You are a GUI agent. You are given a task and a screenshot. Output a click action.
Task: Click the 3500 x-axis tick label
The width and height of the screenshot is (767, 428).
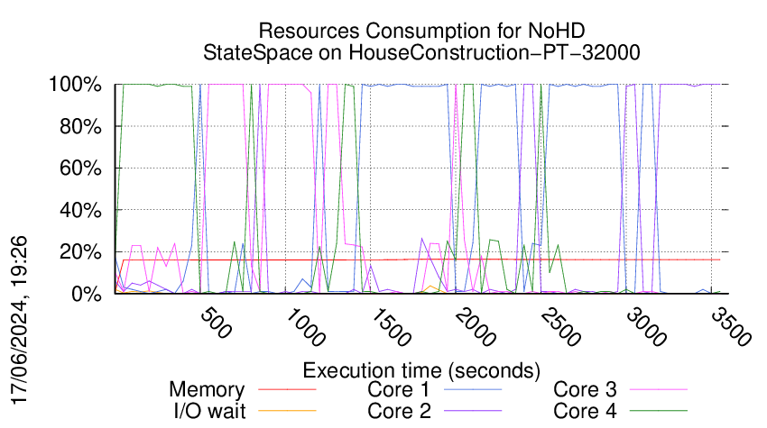731,327
